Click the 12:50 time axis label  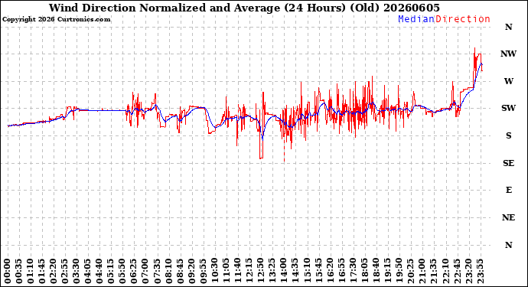coord(261,271)
